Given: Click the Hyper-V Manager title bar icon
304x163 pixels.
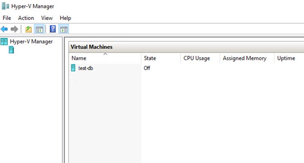Looking at the screenshot, I should 5,6.
